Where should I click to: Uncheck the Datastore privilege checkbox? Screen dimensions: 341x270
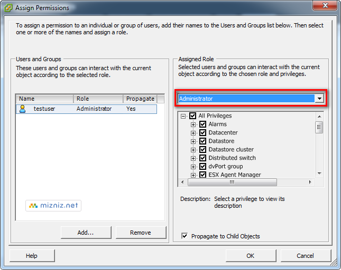click(x=202, y=141)
